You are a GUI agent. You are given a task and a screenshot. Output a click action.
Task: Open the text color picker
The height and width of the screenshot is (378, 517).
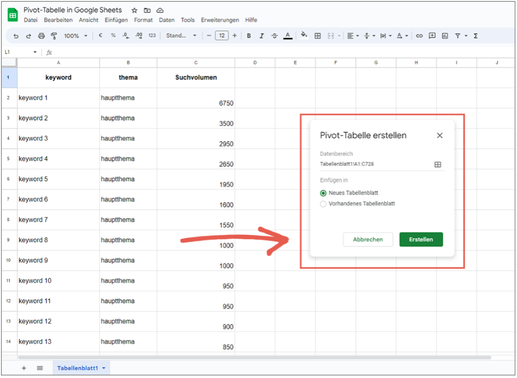(288, 36)
